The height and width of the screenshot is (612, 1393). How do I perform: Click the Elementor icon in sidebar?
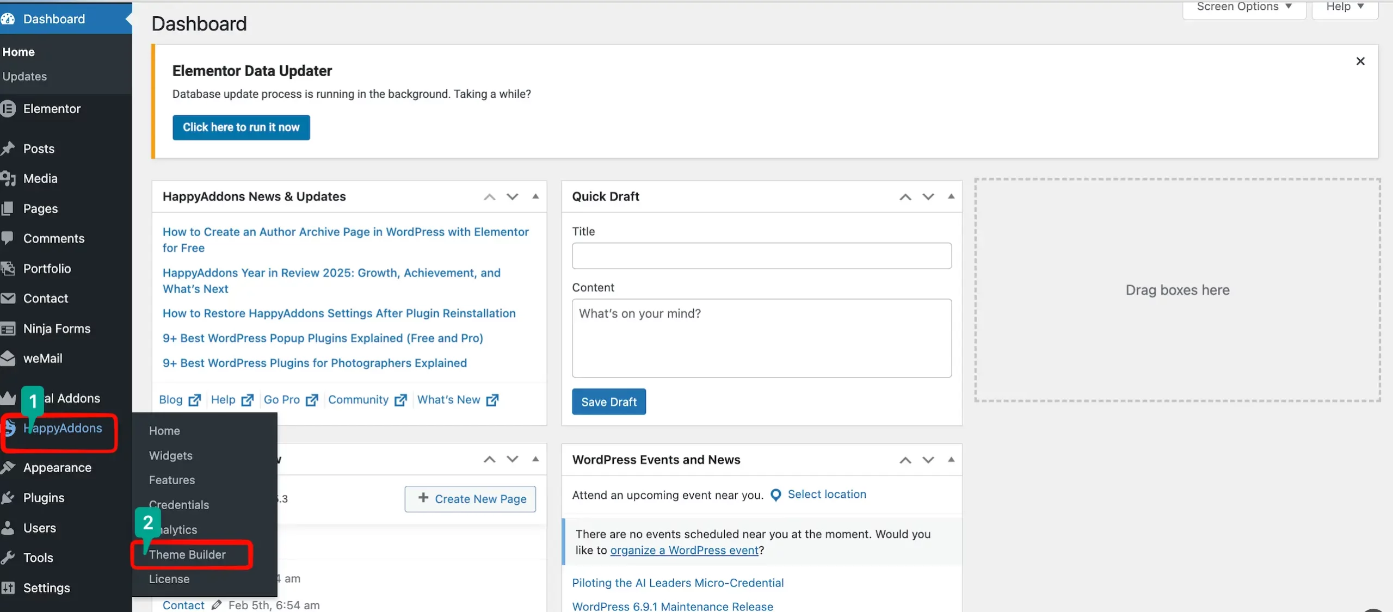pyautogui.click(x=8, y=109)
